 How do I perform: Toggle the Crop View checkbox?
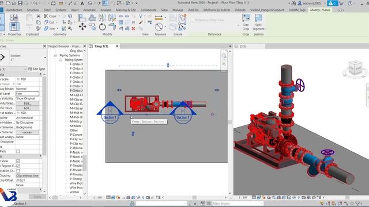(x=18, y=161)
